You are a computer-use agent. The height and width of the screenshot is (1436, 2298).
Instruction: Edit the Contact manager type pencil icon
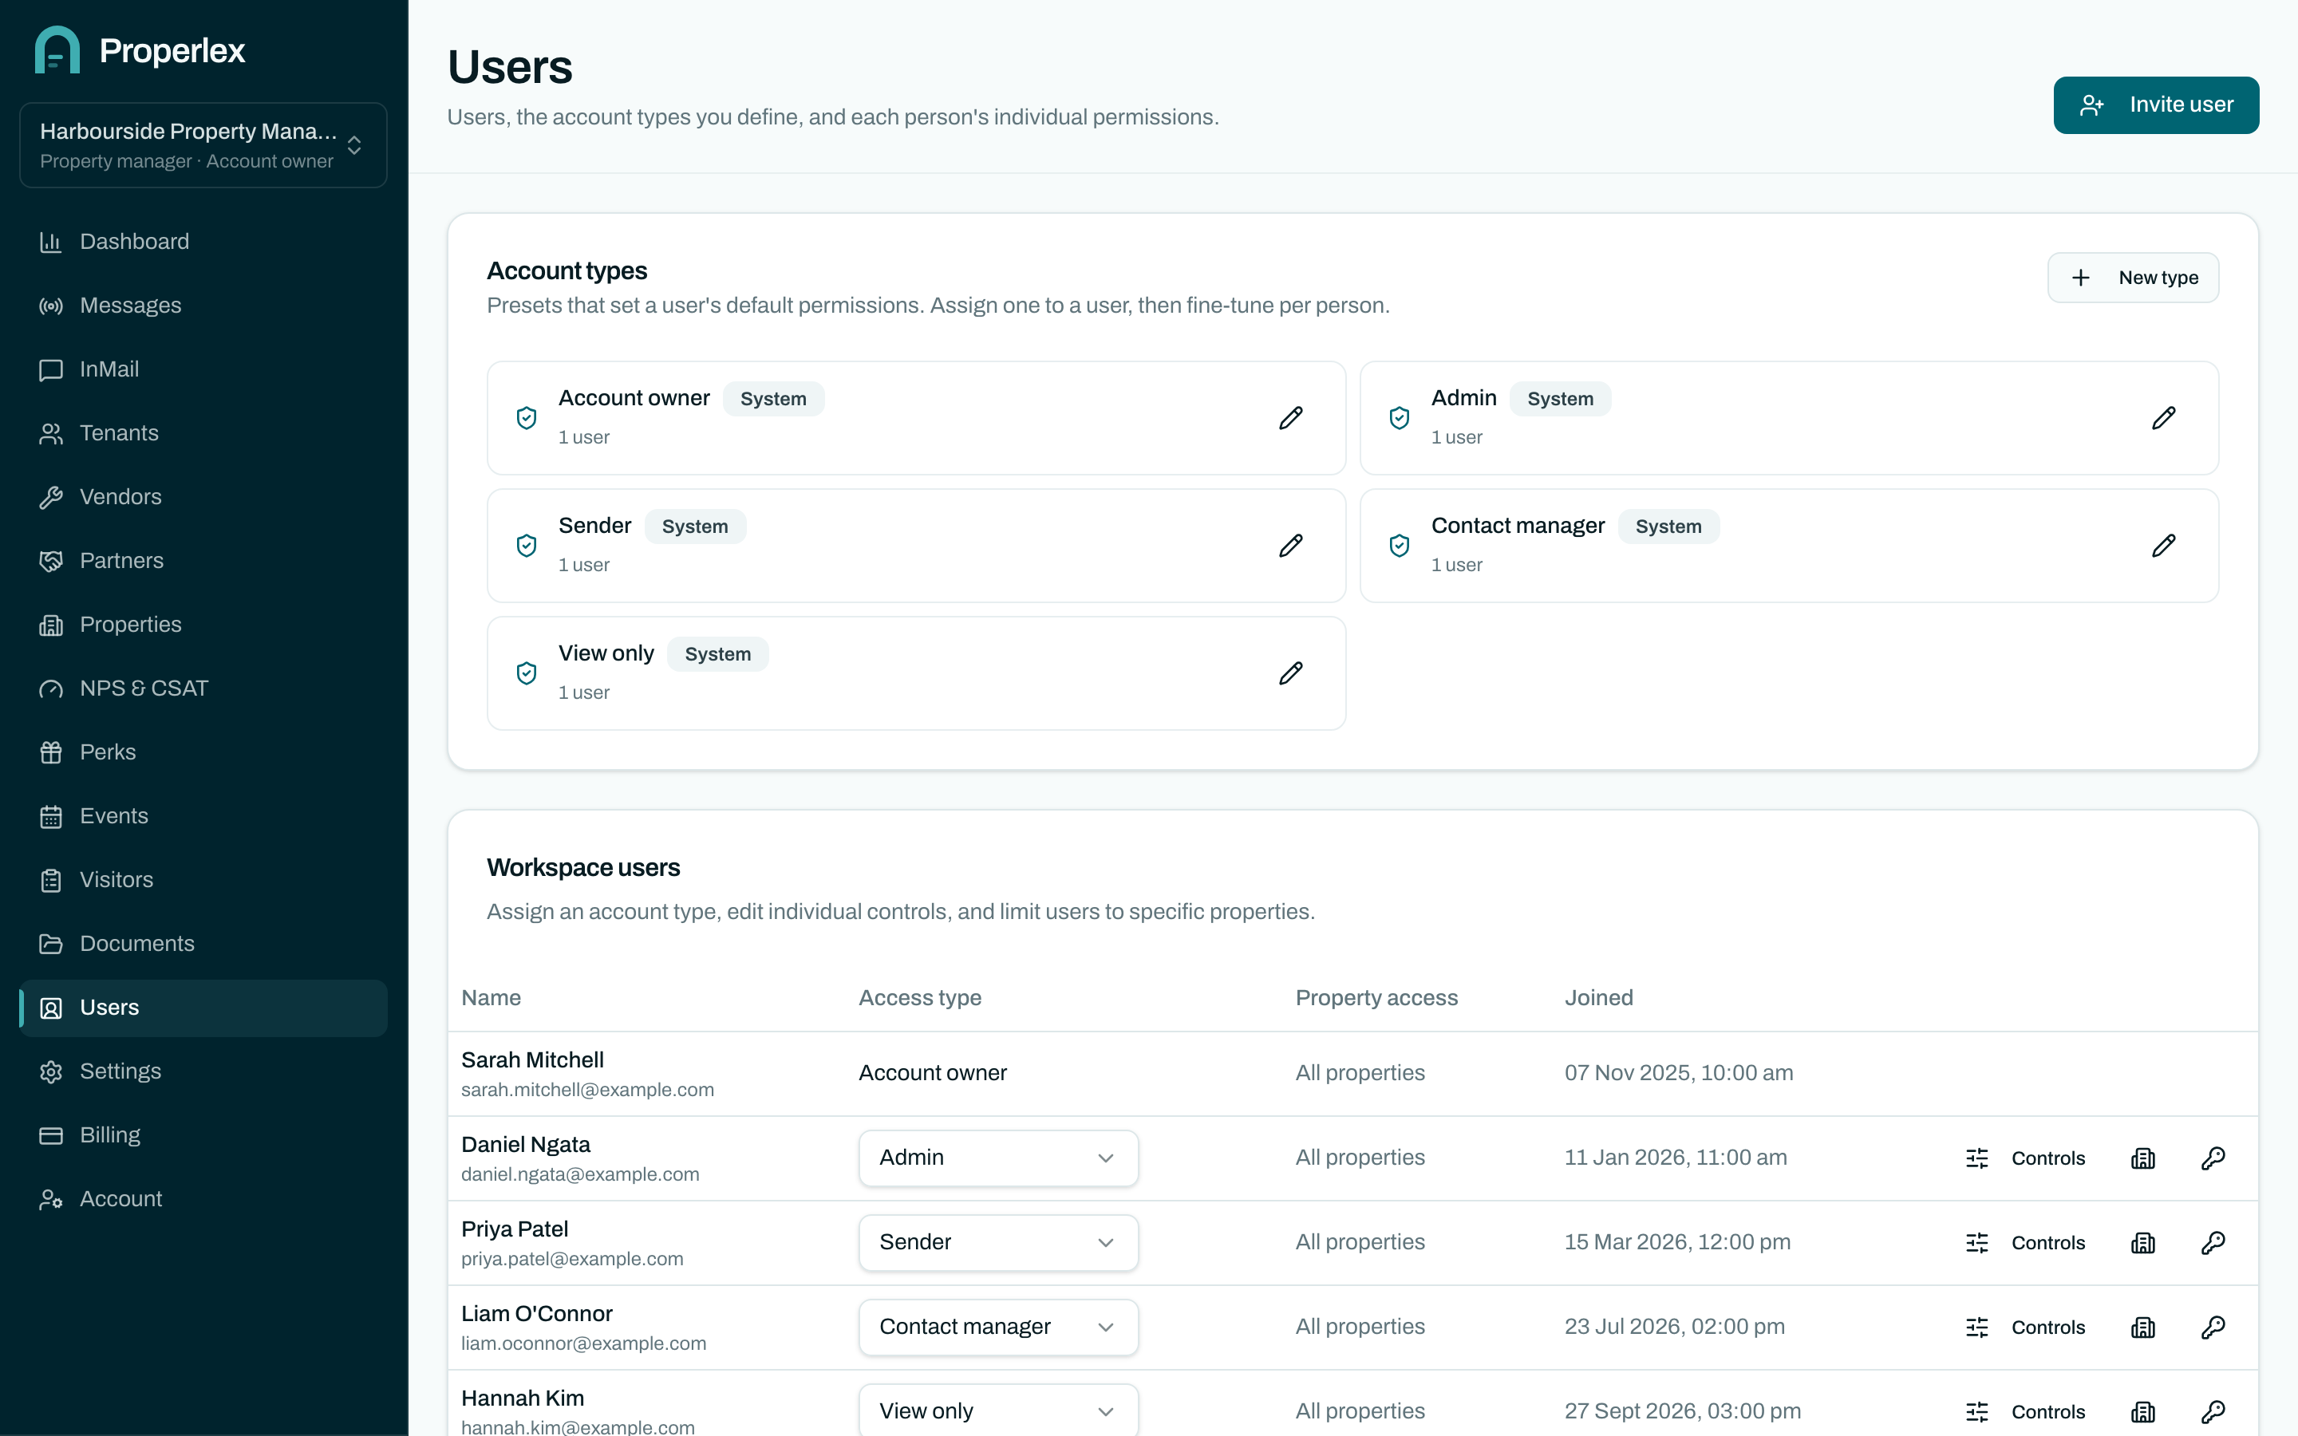2163,545
